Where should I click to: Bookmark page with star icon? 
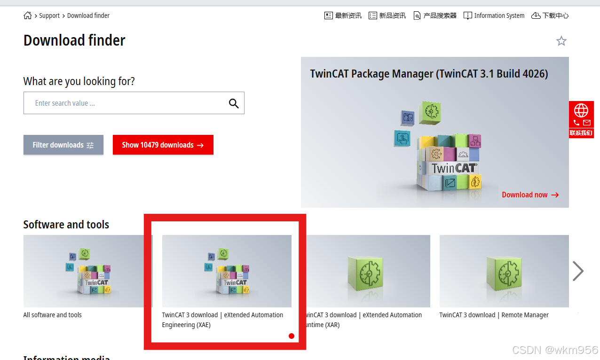(x=561, y=41)
